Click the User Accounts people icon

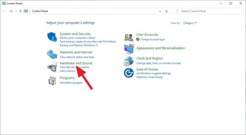coord(129,38)
